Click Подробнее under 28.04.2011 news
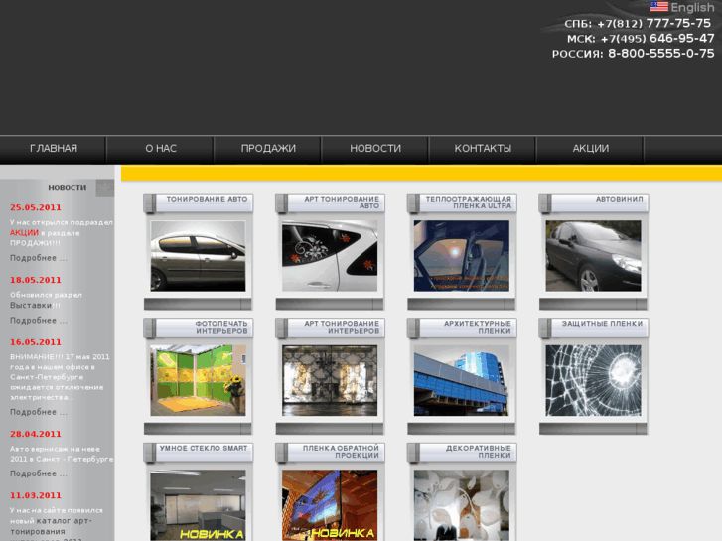Viewport: 722px width, 541px height. [x=39, y=473]
